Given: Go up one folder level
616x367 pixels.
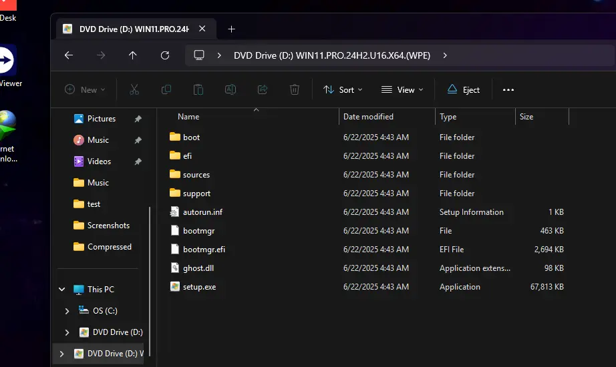Looking at the screenshot, I should pyautogui.click(x=133, y=55).
